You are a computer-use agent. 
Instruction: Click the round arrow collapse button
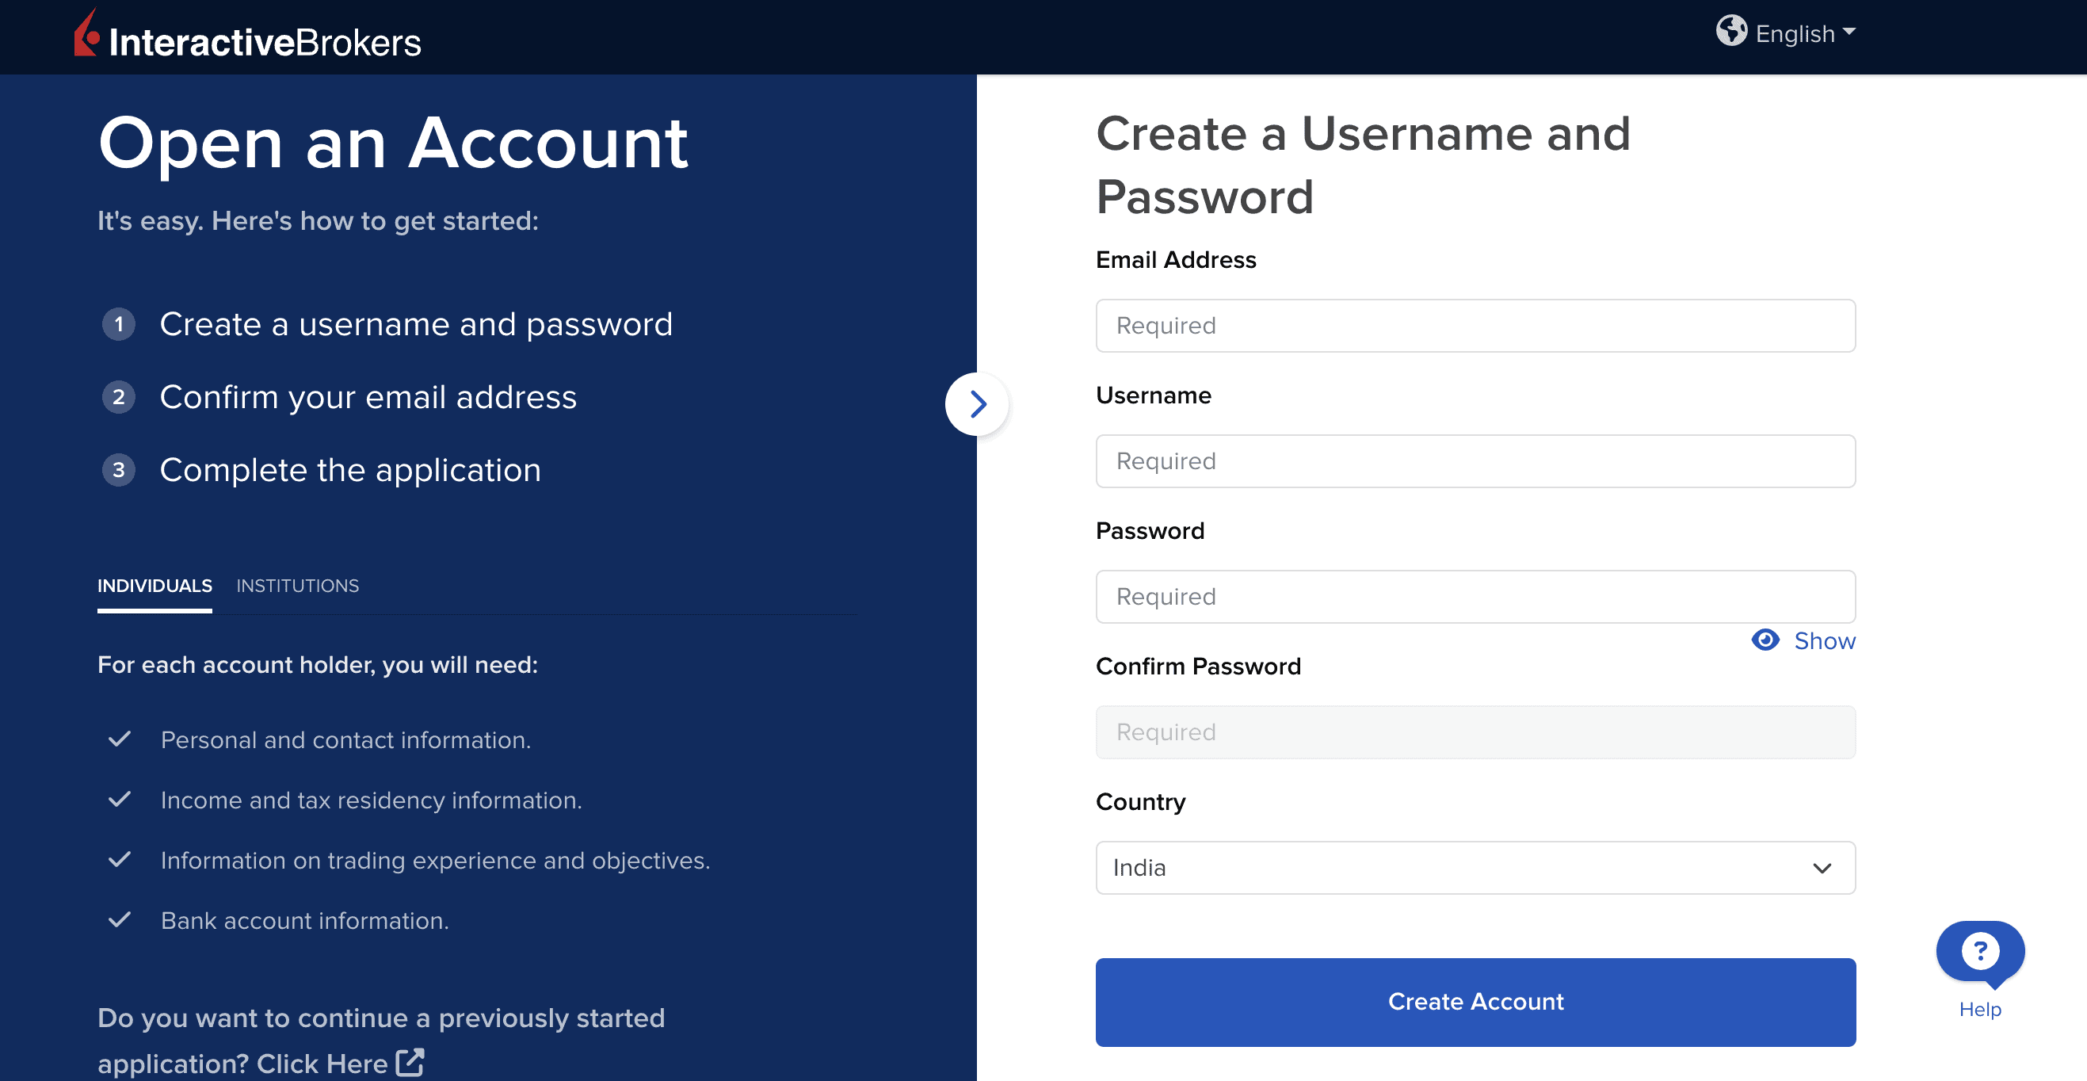pyautogui.click(x=976, y=403)
